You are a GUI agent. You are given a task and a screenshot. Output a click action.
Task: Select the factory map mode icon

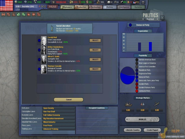29,15
